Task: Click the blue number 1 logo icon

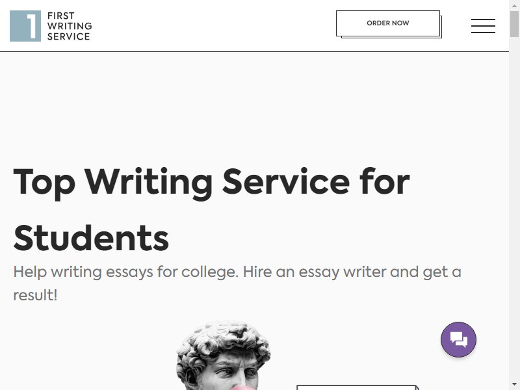Action: pos(25,26)
